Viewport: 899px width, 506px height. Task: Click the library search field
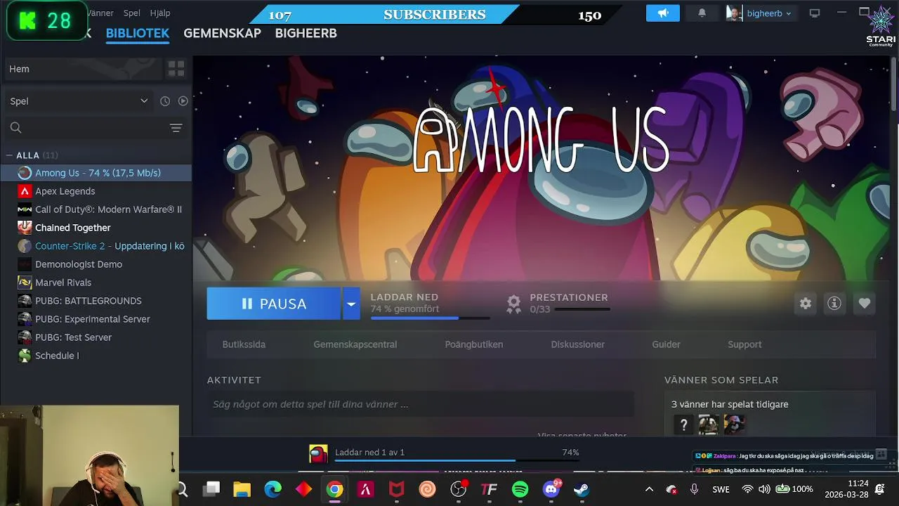click(95, 128)
